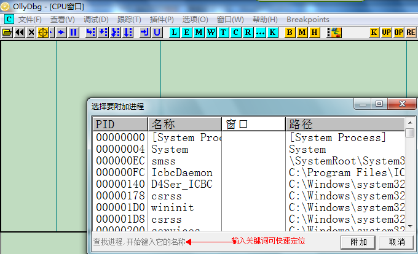
Task: Open References with R button
Action: tap(248, 33)
